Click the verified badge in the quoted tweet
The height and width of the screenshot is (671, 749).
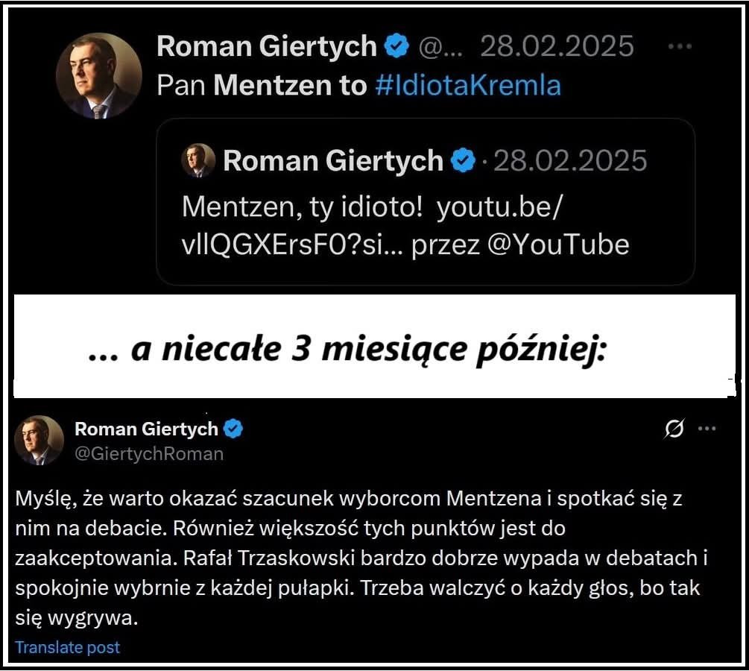(464, 160)
